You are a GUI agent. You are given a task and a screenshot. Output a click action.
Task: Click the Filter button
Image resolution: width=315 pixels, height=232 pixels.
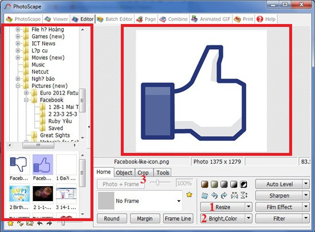[x=279, y=218]
